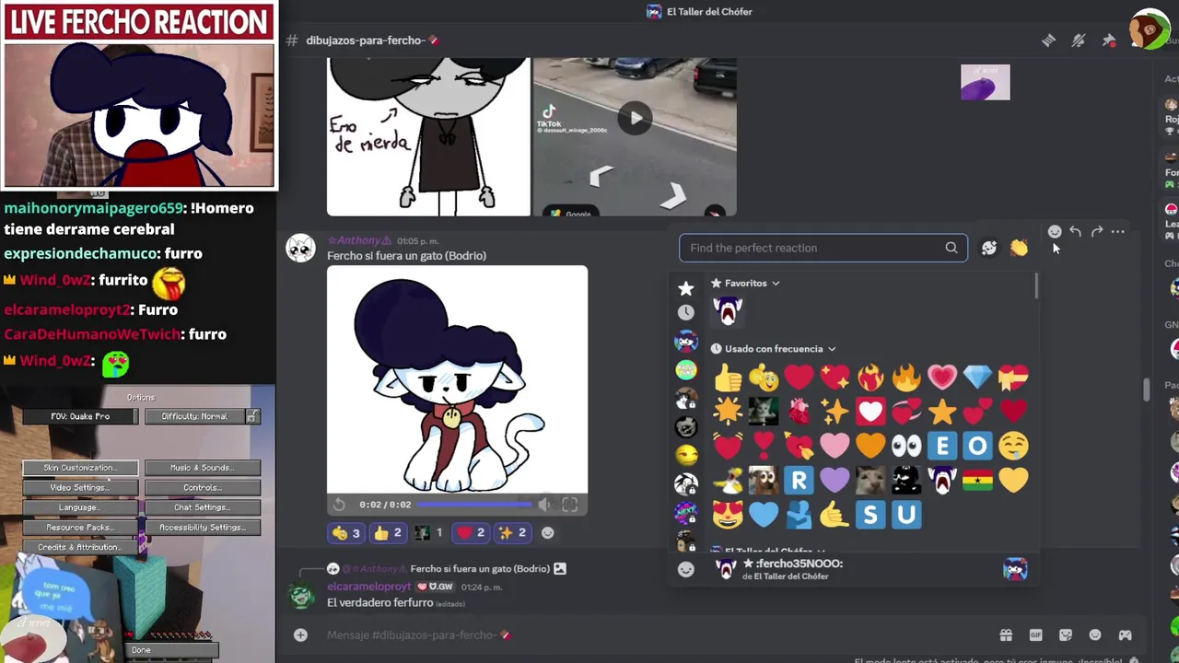
Task: Pick the heart-eyes smiley emoji
Action: tap(728, 514)
